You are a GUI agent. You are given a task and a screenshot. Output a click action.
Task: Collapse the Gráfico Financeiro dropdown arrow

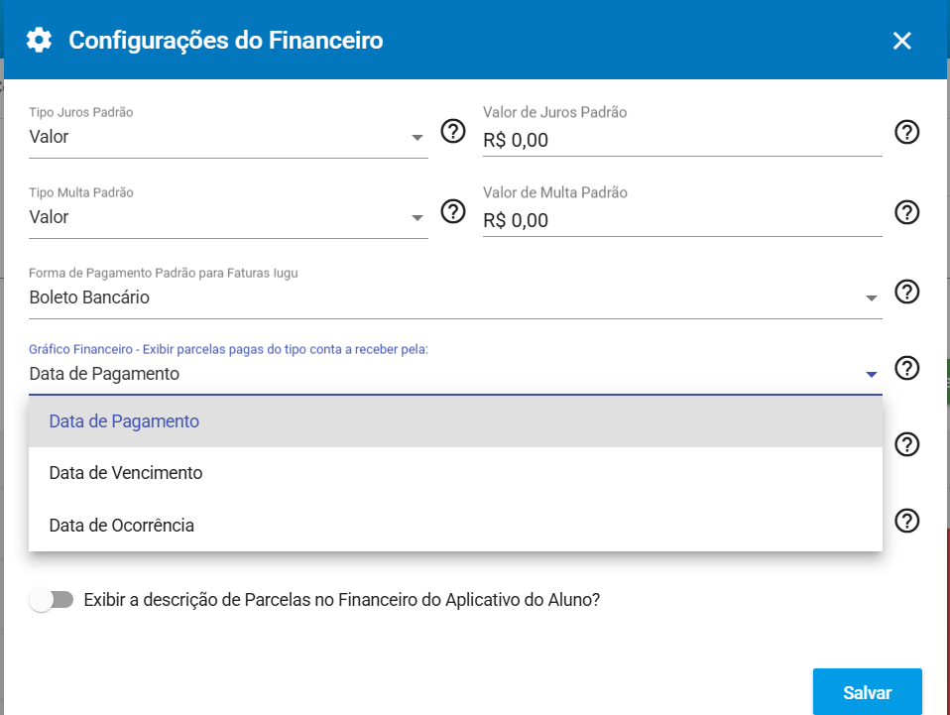point(871,374)
